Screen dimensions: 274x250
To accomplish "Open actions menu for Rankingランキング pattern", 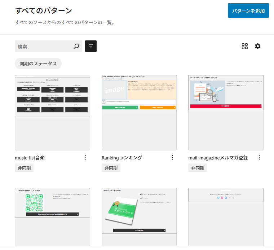I will (x=172, y=158).
